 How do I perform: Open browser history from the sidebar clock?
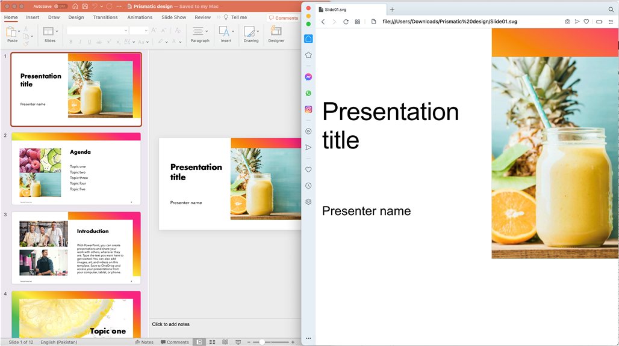pos(308,186)
